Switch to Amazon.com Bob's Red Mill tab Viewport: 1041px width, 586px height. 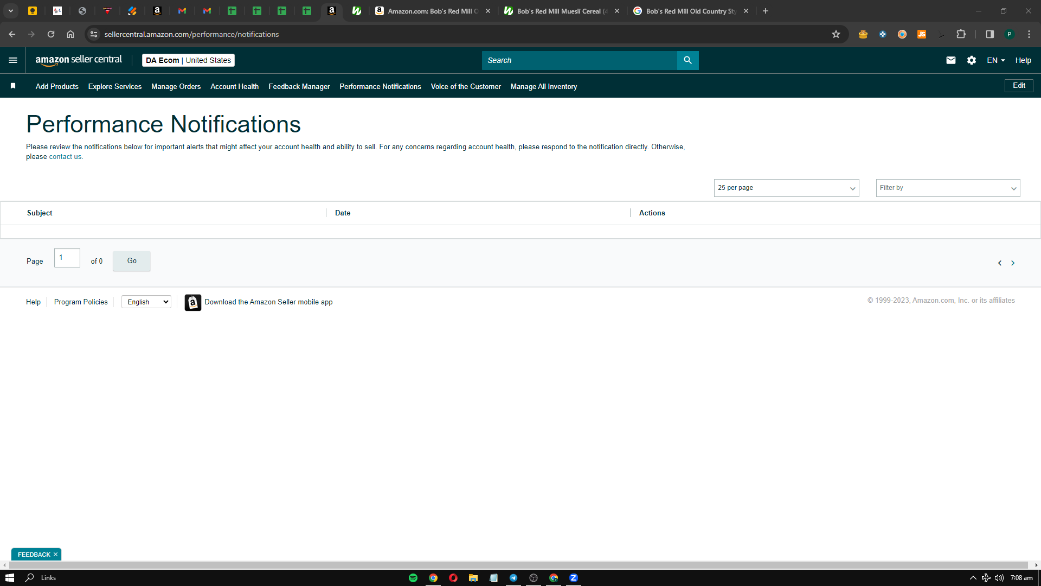point(433,11)
